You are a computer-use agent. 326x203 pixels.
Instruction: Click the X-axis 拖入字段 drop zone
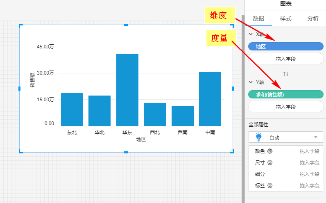(285, 59)
